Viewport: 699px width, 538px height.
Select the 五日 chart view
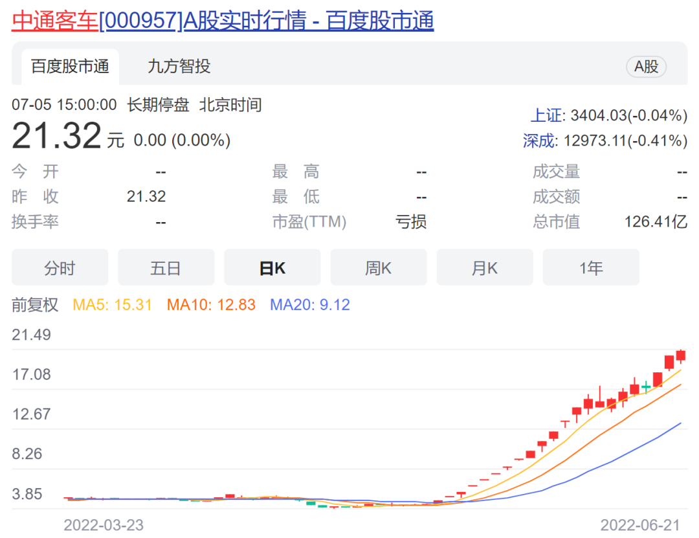[166, 268]
